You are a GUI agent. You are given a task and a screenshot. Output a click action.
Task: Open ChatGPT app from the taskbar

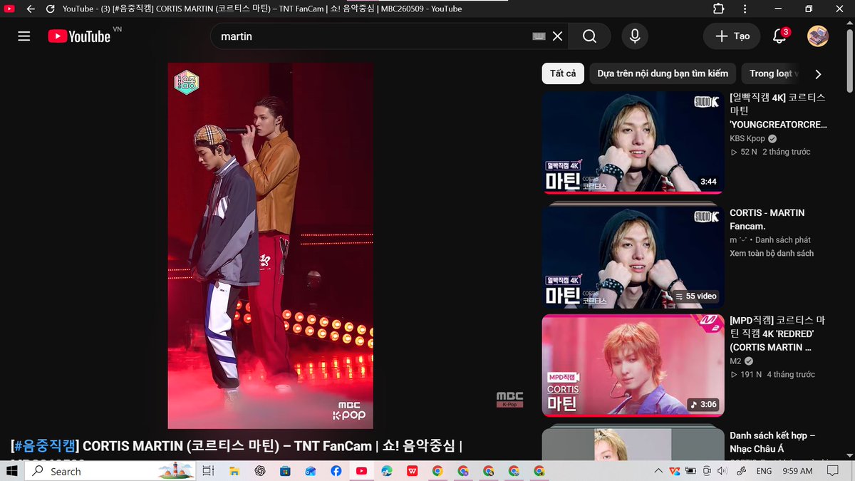point(260,471)
